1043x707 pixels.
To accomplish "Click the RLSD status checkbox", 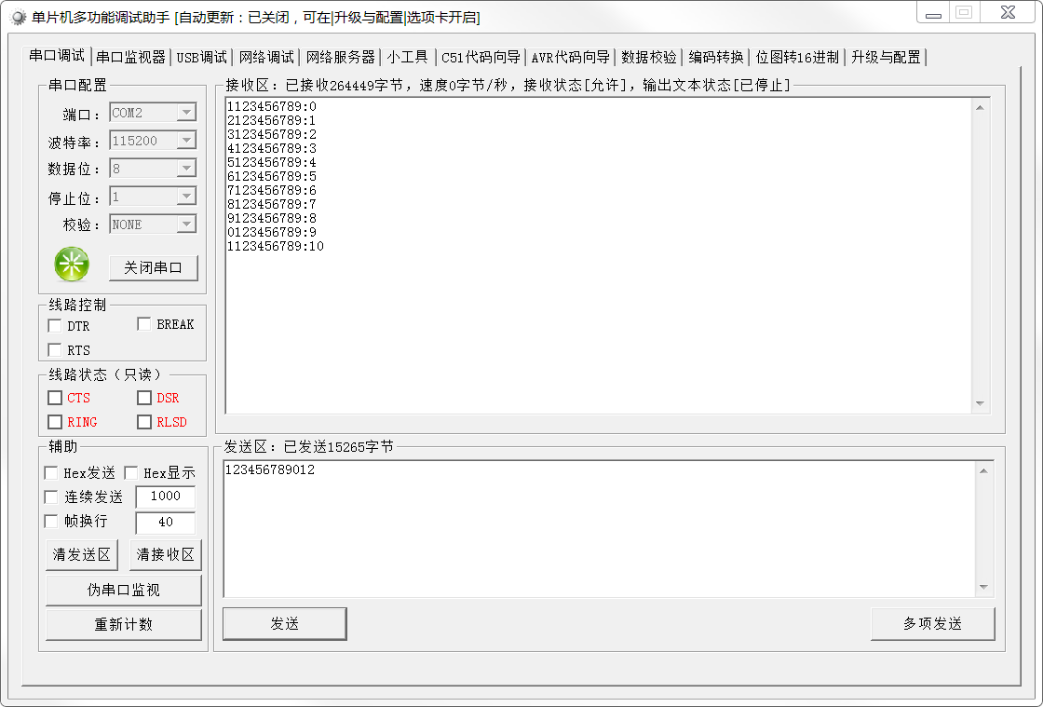I will (x=143, y=422).
